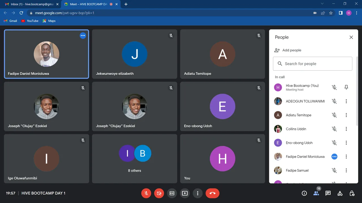Click HIVE BOOTCAMP DAY 1 meeting title
362x203 pixels.
pos(44,193)
